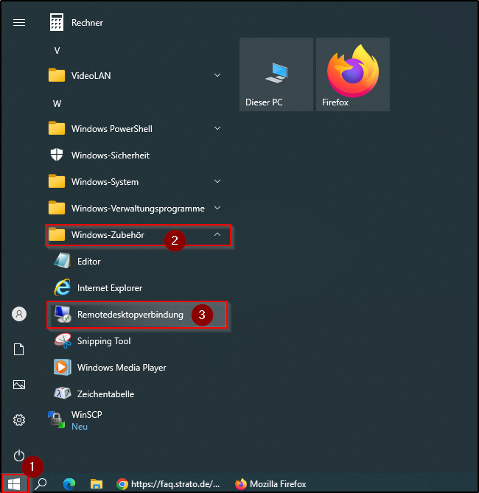Launch the Snipping Tool icon

tap(63, 340)
